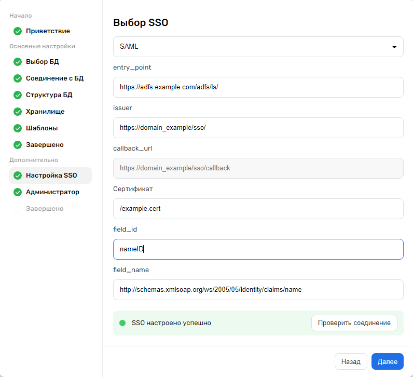The width and height of the screenshot is (413, 377).
Task: Focus the Сертификат input field
Action: pos(258,209)
